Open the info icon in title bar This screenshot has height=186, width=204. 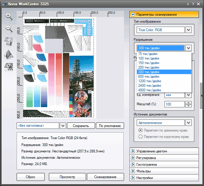pyautogui.click(x=188, y=4)
